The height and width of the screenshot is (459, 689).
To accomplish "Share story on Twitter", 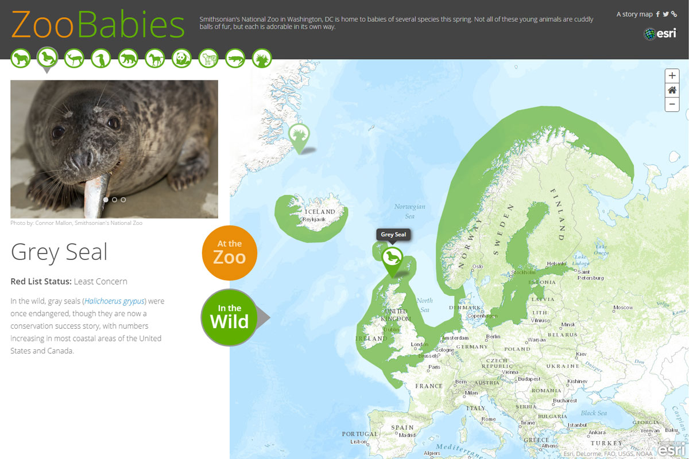I will click(665, 14).
